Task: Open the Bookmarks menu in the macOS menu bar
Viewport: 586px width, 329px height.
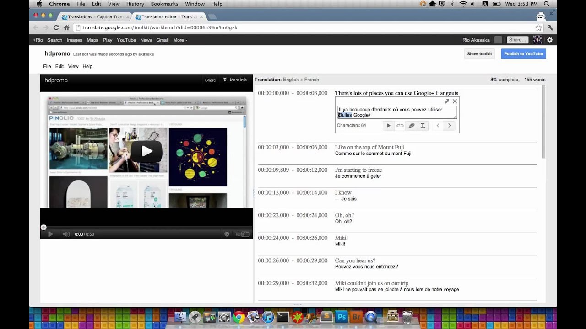Action: (x=165, y=4)
